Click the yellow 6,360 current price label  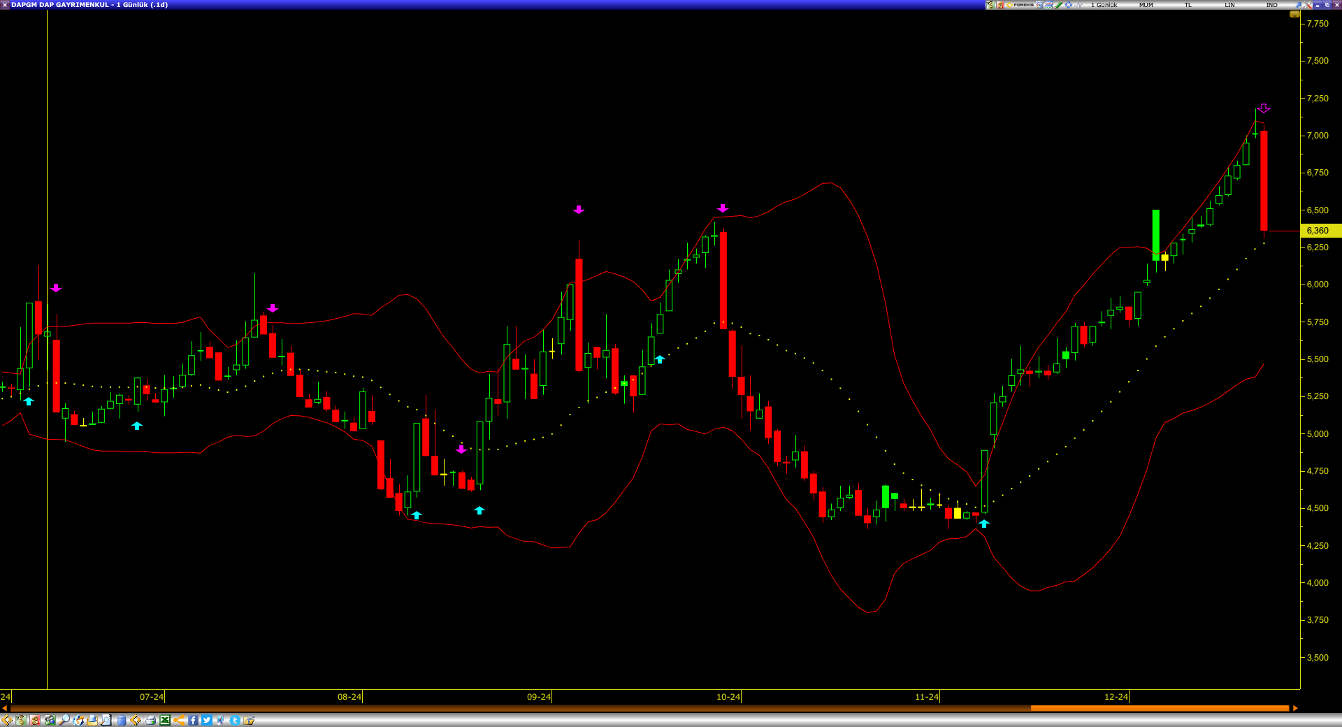pyautogui.click(x=1320, y=230)
